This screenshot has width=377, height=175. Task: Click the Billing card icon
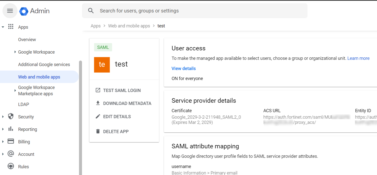coord(10,141)
